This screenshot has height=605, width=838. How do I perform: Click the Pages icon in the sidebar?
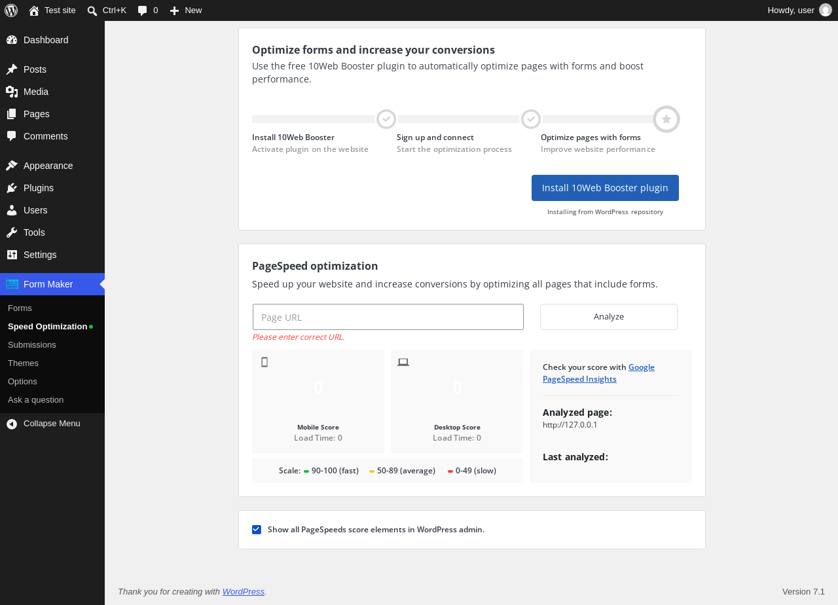coord(12,114)
